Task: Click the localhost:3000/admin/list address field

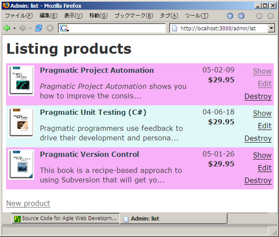Action: pyautogui.click(x=218, y=29)
